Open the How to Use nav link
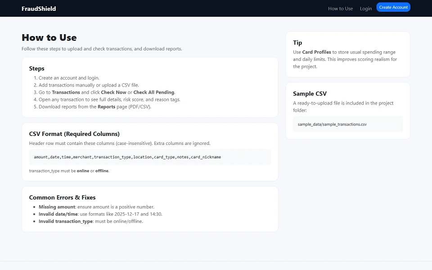This screenshot has height=270, width=432. point(340,9)
